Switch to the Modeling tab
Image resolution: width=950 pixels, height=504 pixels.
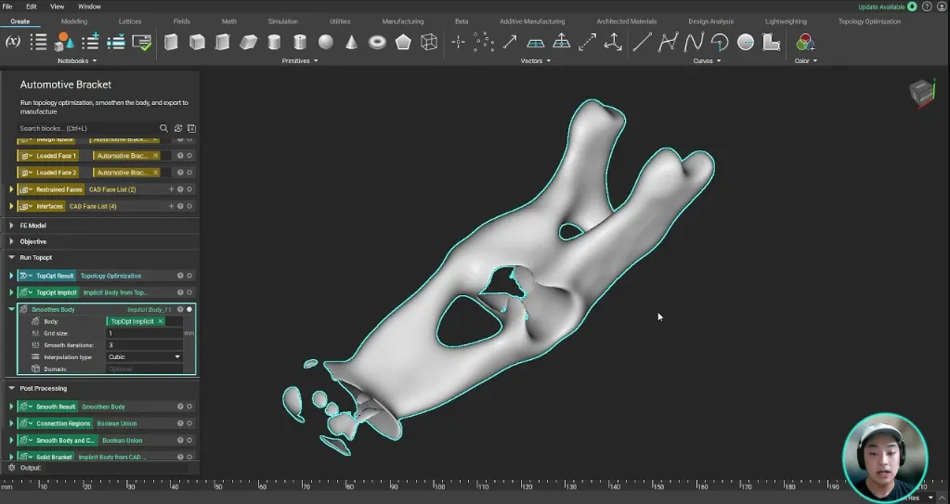(x=74, y=21)
